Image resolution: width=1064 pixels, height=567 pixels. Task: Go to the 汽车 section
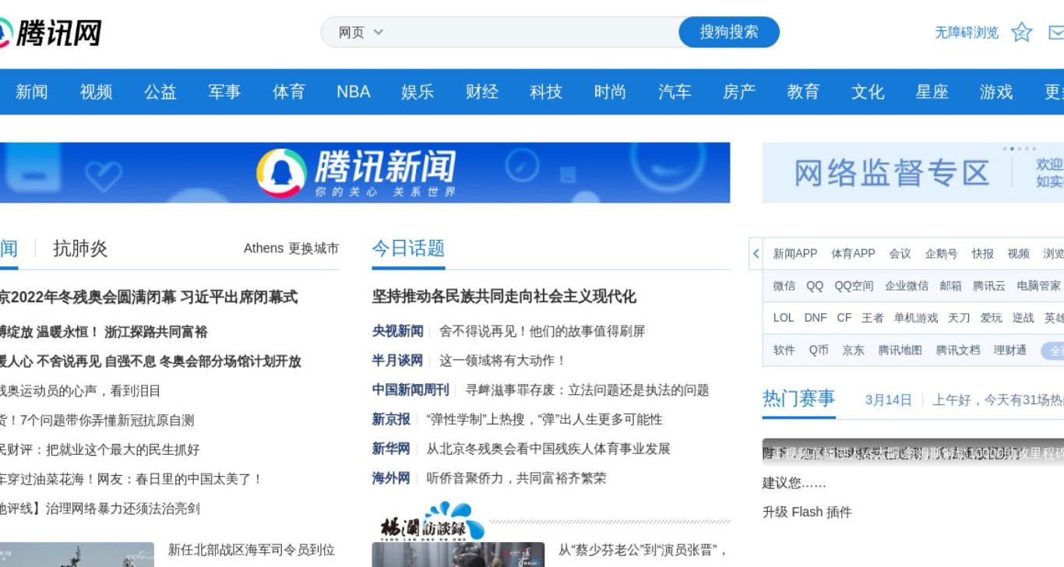coord(675,92)
